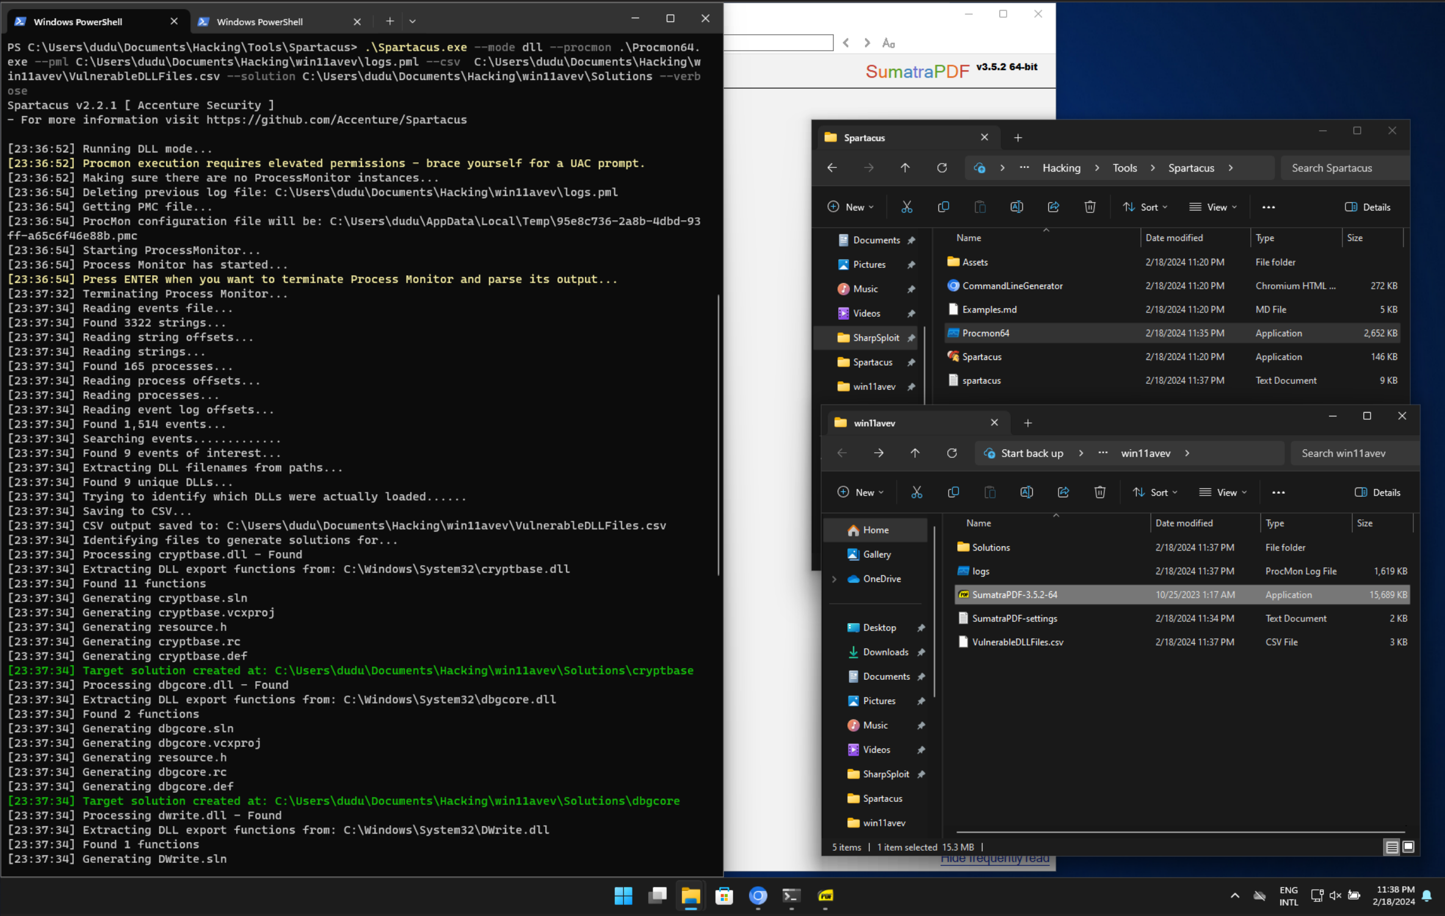The image size is (1445, 916).
Task: Go forward in win11avev explorer window
Action: (x=878, y=453)
